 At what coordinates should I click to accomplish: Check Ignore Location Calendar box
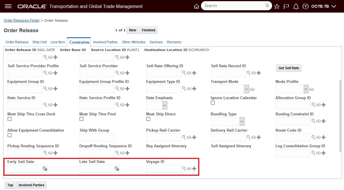[x=213, y=103]
